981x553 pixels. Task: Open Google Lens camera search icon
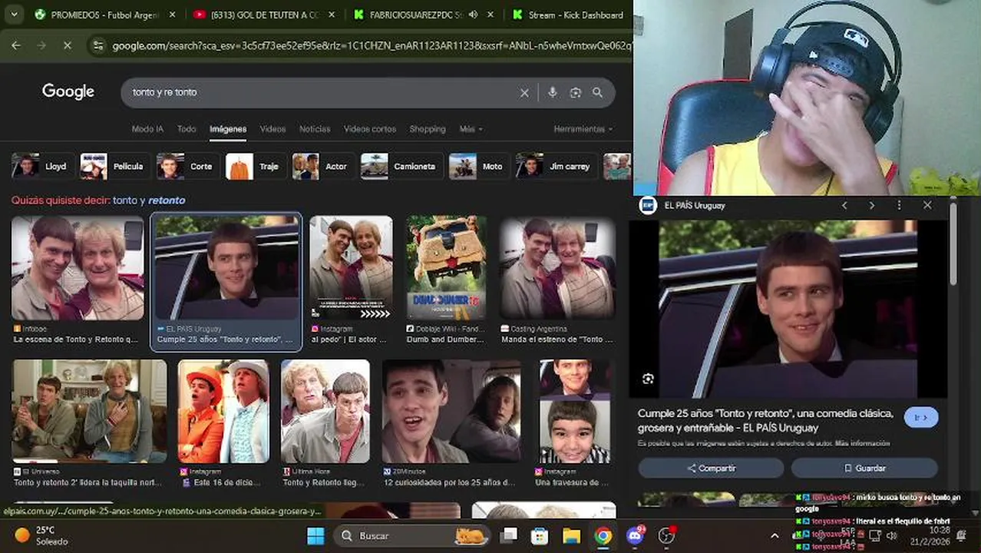(575, 92)
